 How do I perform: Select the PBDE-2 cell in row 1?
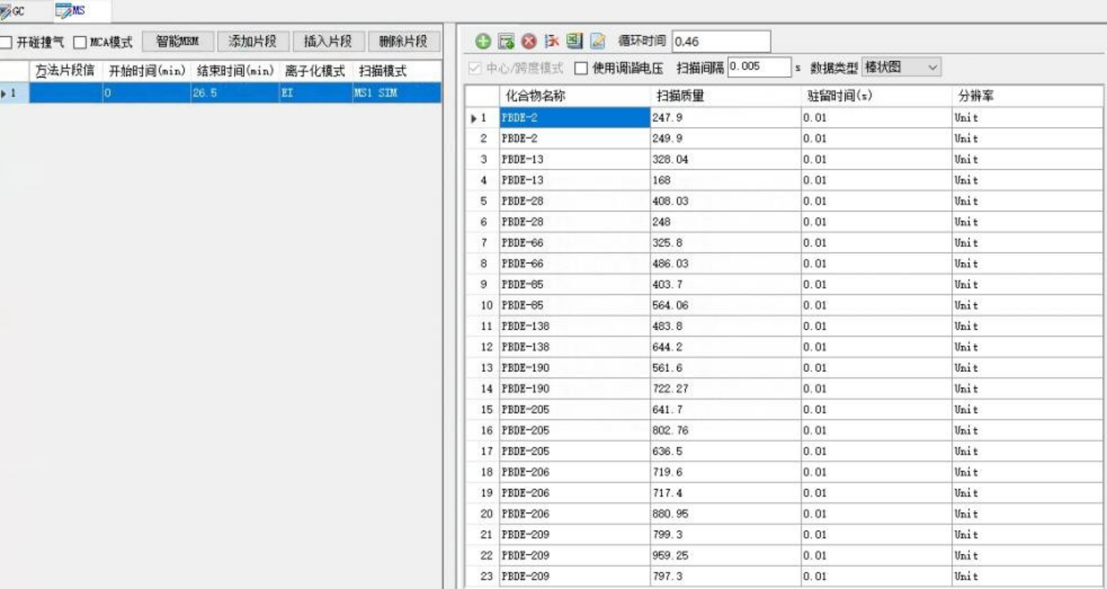point(574,118)
